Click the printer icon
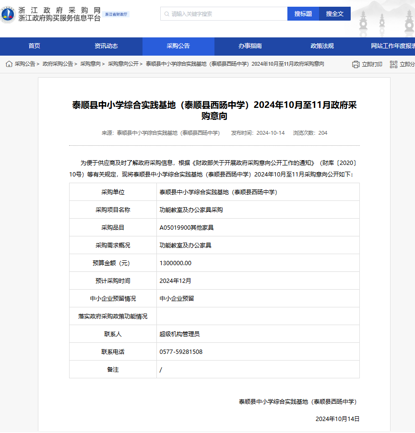415x433 pixels. click(x=356, y=64)
